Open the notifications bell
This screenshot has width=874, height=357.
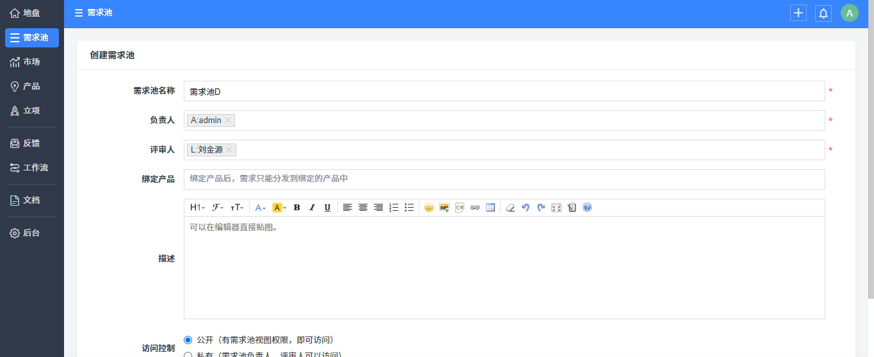[823, 13]
